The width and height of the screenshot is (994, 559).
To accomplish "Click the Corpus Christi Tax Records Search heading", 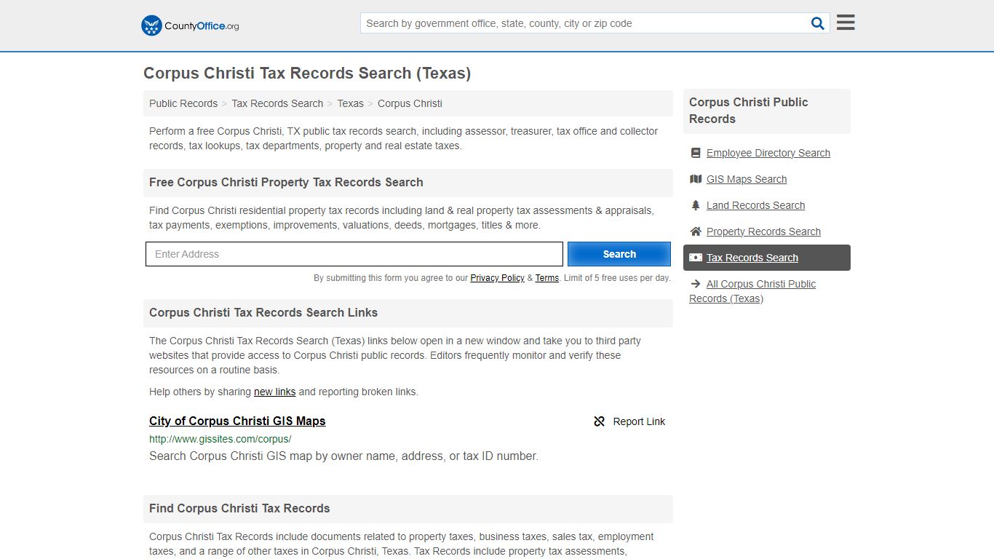I will point(307,74).
